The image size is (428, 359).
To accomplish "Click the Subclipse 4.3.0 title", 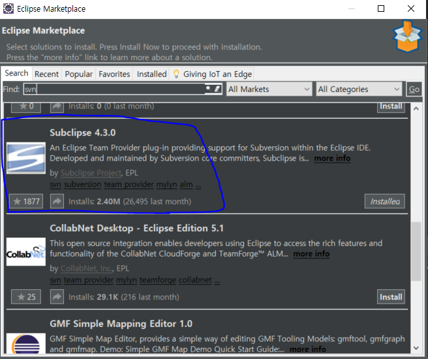I will point(83,133).
